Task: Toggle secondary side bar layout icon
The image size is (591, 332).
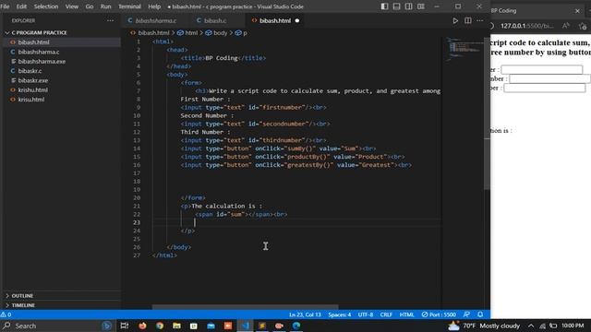Action: (x=408, y=6)
